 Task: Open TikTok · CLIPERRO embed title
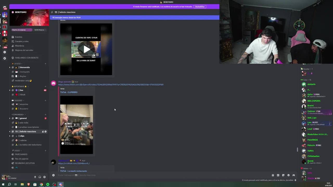pyautogui.click(x=69, y=92)
